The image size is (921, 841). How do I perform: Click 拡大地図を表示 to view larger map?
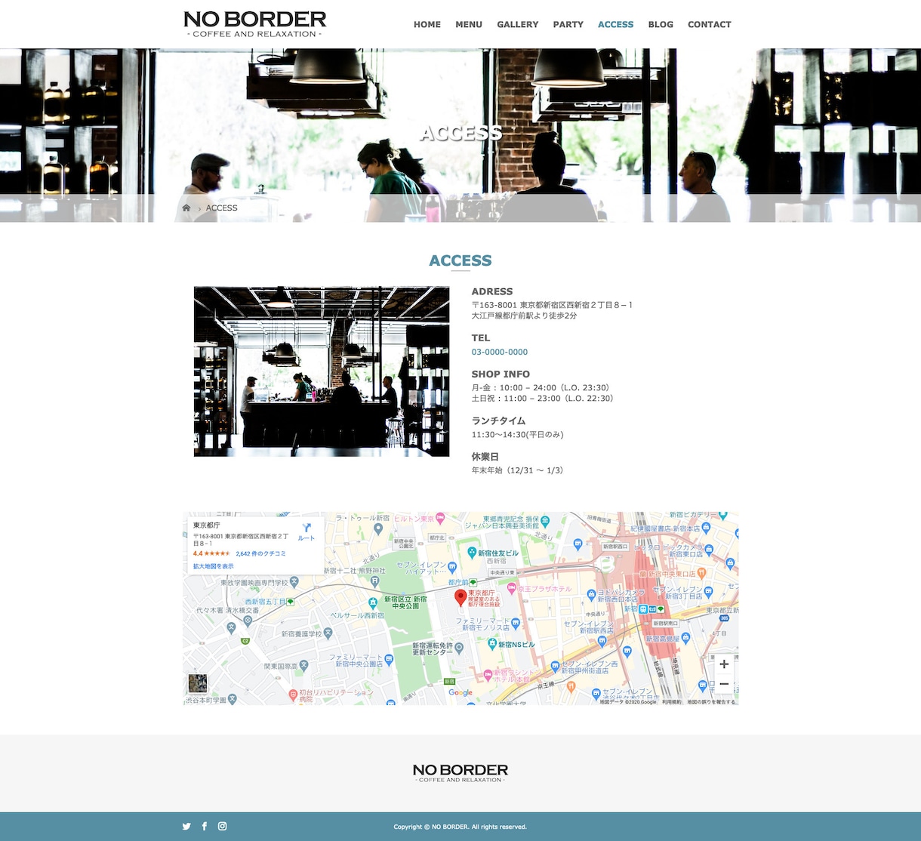click(x=214, y=566)
